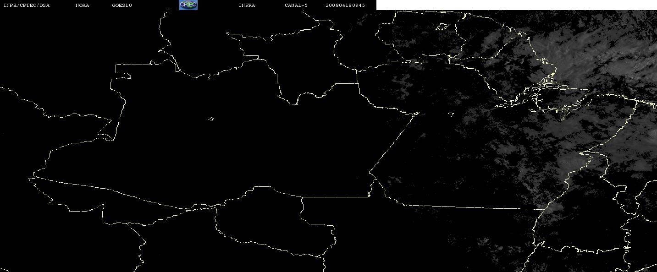Click the CPTEC logo in the header

(x=188, y=5)
